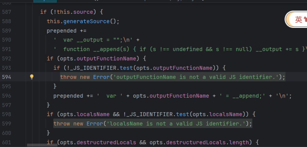Click line number 601 in the gutter
307x147 pixels.
tap(7, 142)
